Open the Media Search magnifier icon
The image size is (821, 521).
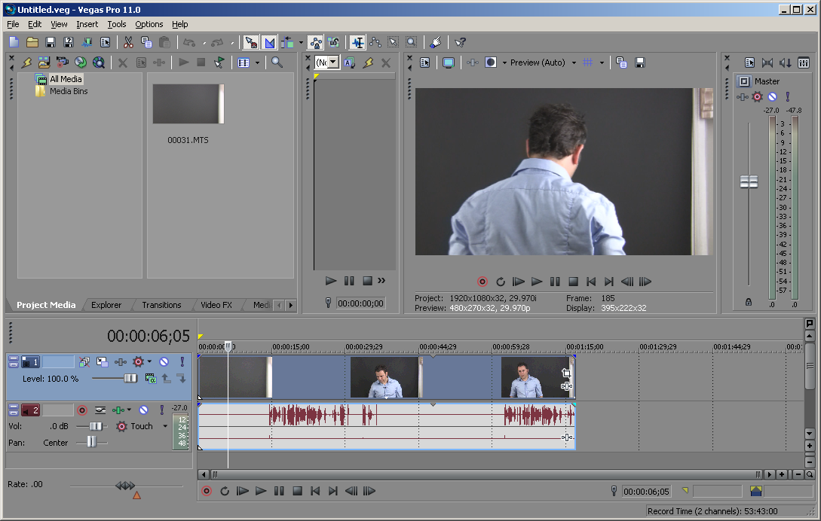[x=277, y=62]
